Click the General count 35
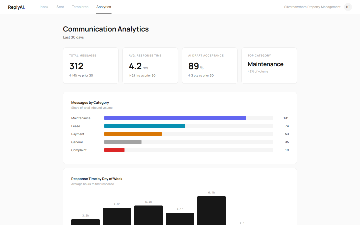Viewport: 360px width, 225px height. 287,142
